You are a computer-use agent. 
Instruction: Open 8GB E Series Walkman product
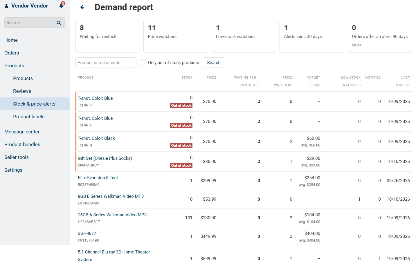[111, 196]
